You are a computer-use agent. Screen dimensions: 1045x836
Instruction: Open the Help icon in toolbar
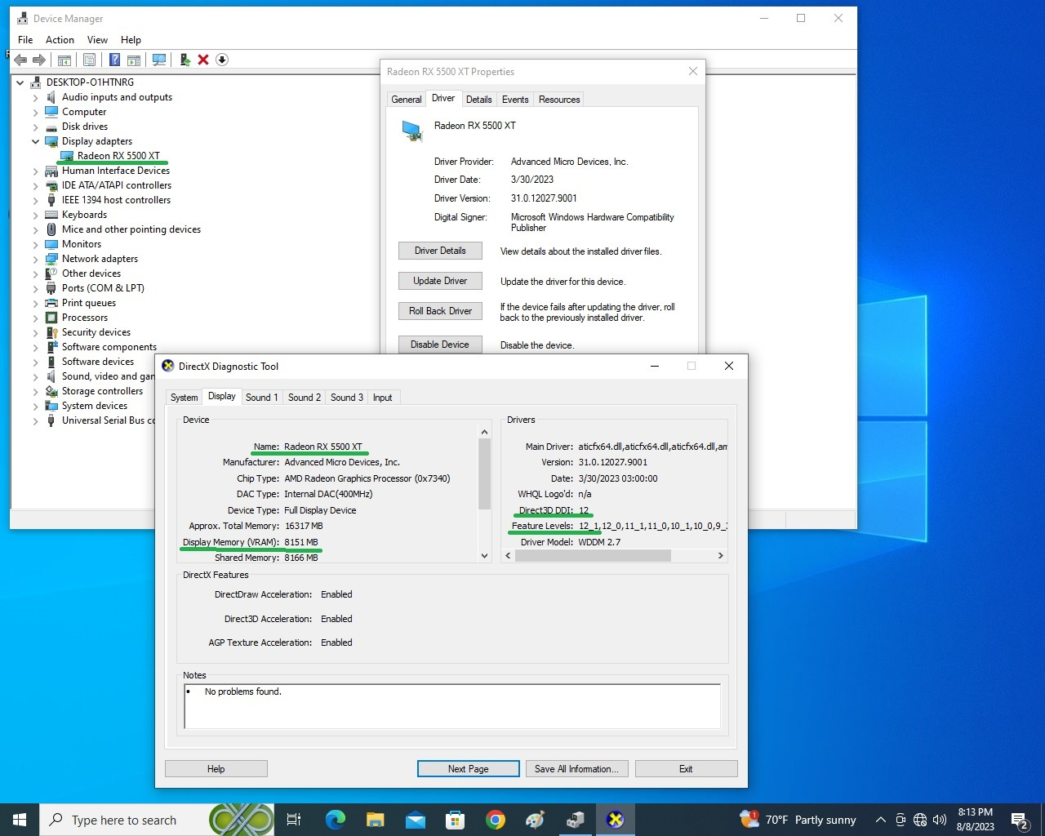[114, 60]
